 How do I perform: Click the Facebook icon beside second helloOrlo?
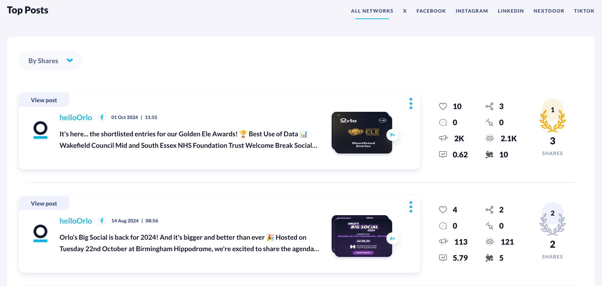pos(102,221)
